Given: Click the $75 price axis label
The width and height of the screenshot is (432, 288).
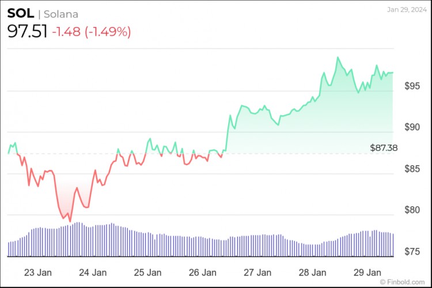Looking at the screenshot, I should pos(412,251).
